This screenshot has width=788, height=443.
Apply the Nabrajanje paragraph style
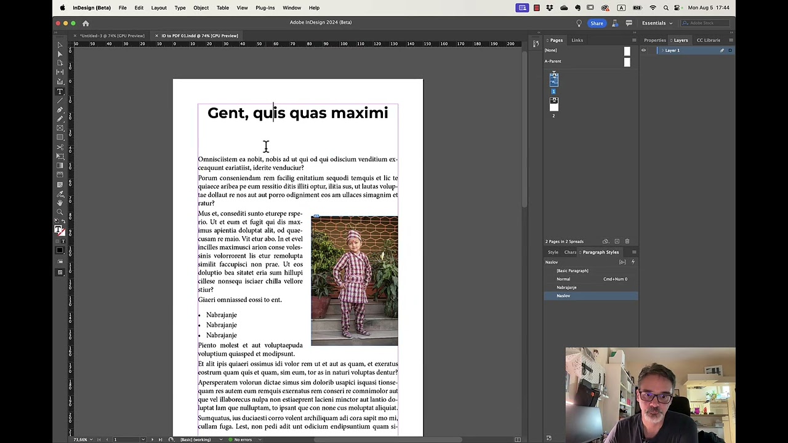[x=566, y=287]
